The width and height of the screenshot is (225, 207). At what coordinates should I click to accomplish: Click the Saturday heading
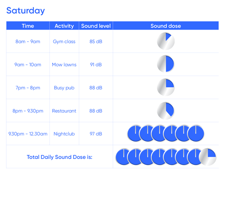26,11
